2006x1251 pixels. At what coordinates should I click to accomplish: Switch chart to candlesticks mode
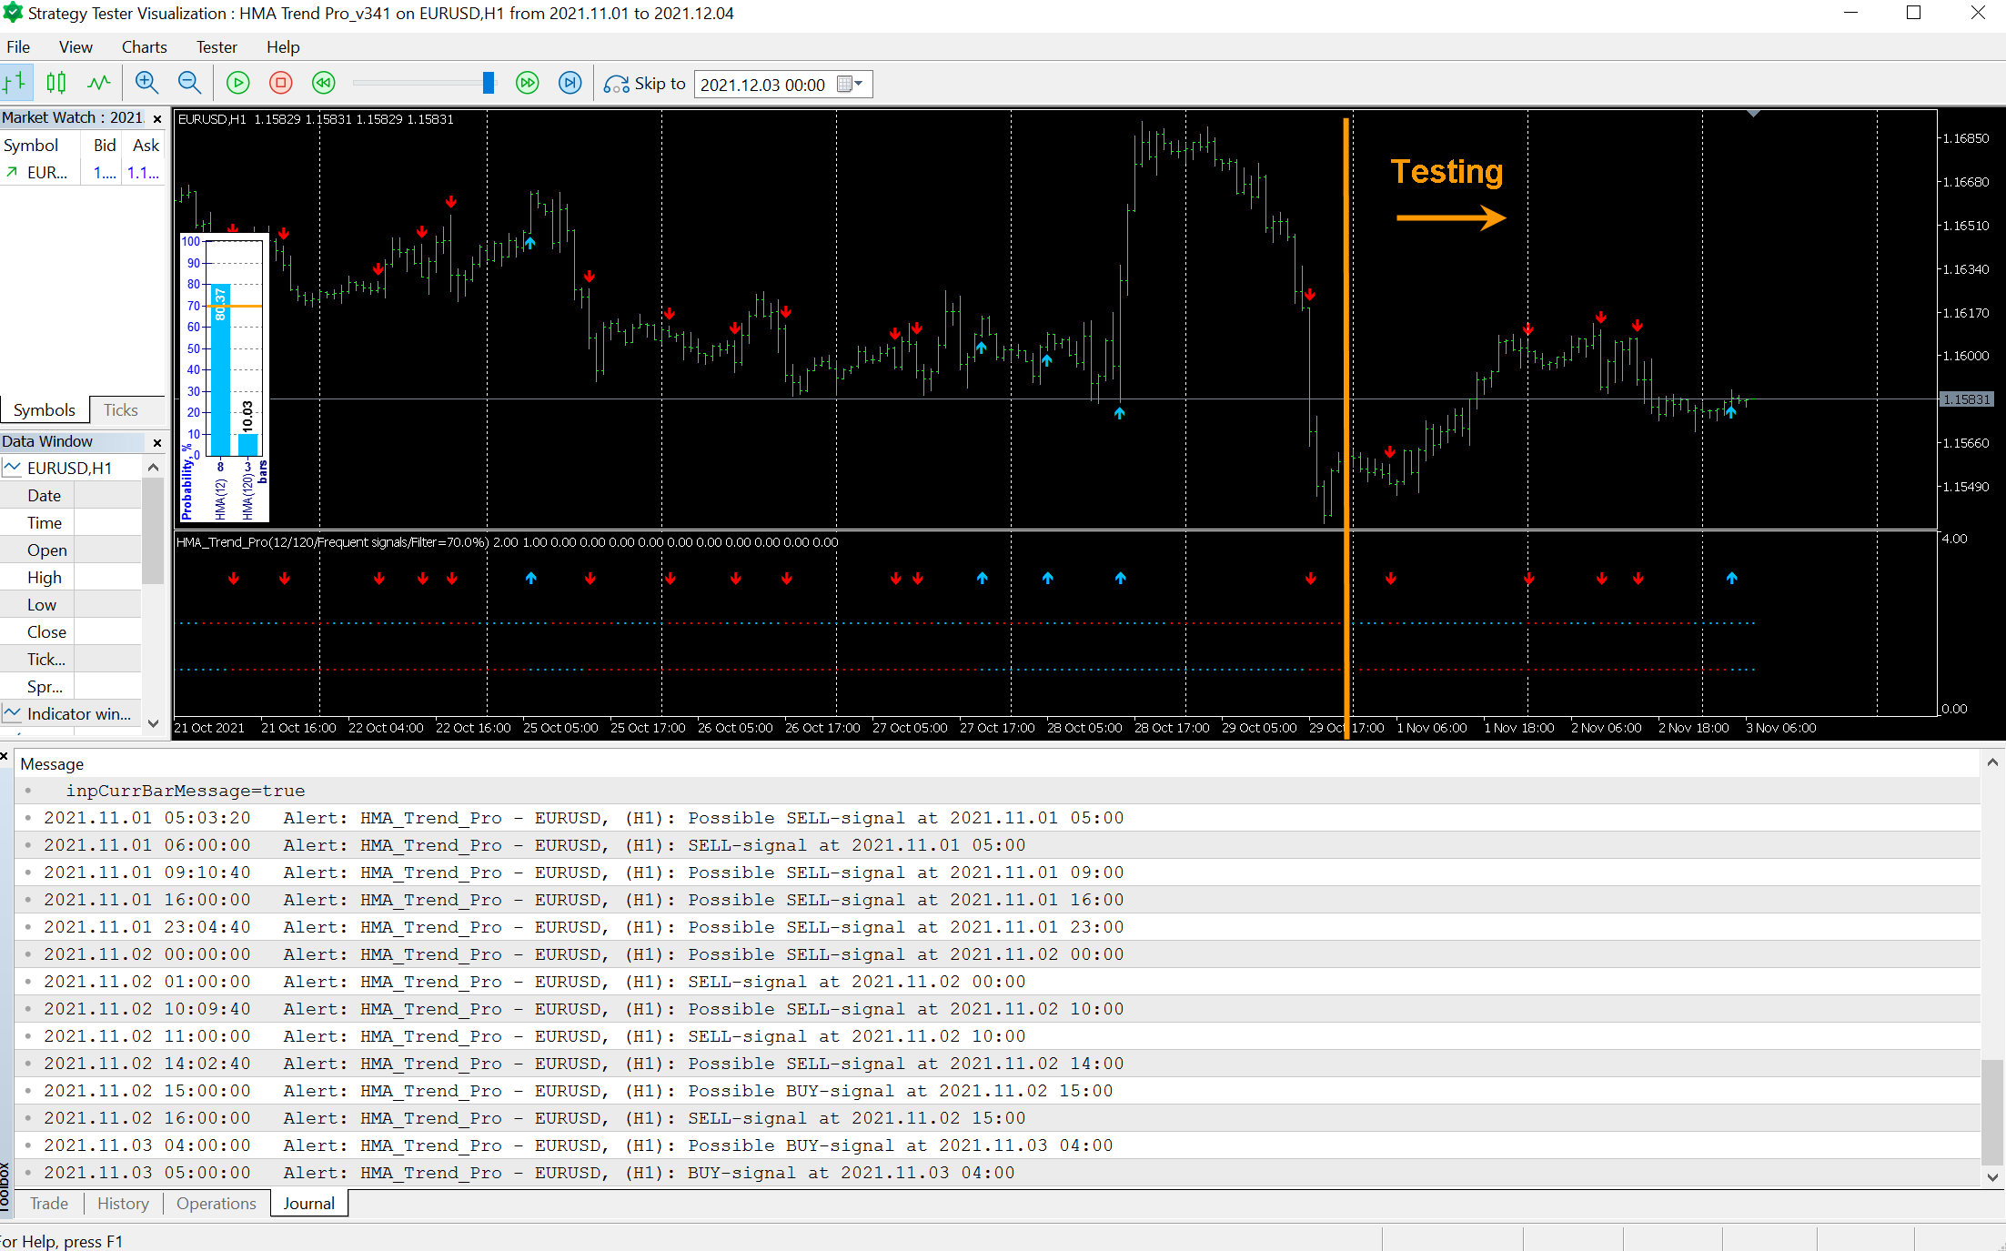[x=56, y=84]
